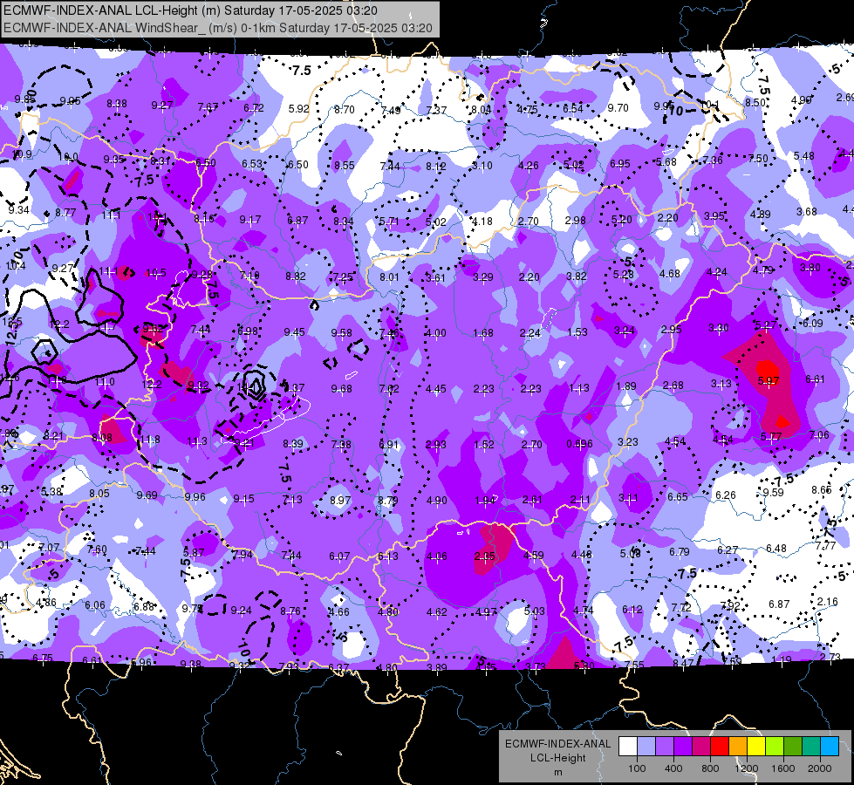Click the wind shear value 6.61
The height and width of the screenshot is (785, 854).
click(816, 379)
